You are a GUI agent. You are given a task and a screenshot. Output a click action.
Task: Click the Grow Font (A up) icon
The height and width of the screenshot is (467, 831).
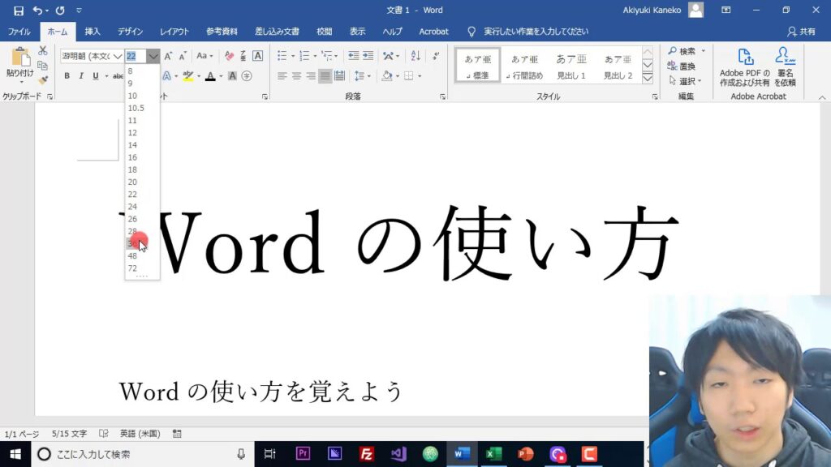click(168, 56)
